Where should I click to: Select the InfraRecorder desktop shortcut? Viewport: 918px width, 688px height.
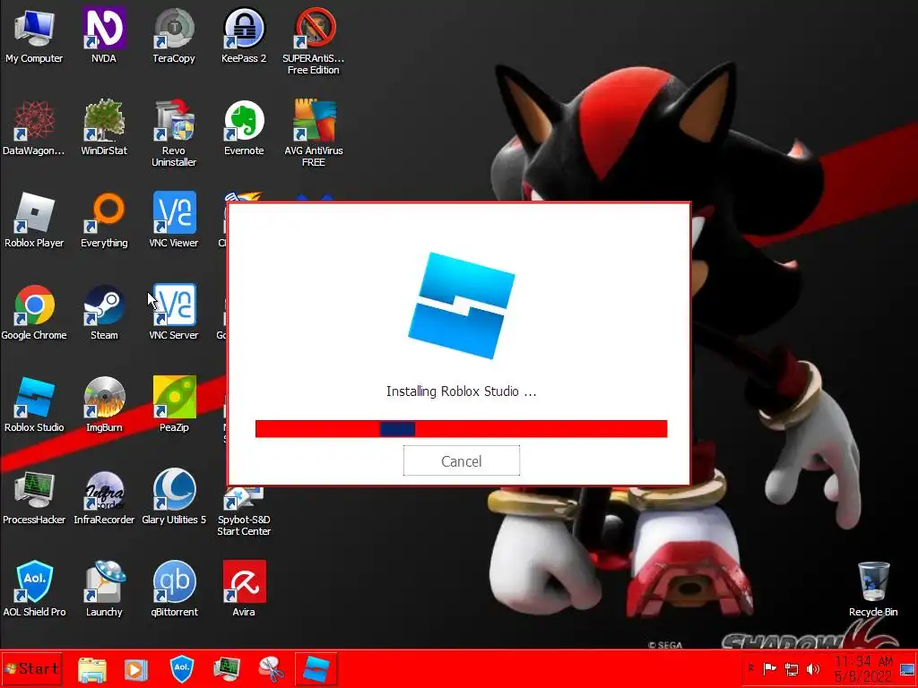point(104,498)
